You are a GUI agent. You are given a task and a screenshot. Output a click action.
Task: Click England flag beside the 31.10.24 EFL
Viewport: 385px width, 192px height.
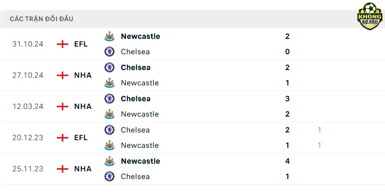[x=63, y=44]
